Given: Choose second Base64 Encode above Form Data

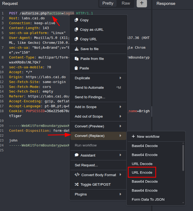Looking at the screenshot, I should point(155,191).
